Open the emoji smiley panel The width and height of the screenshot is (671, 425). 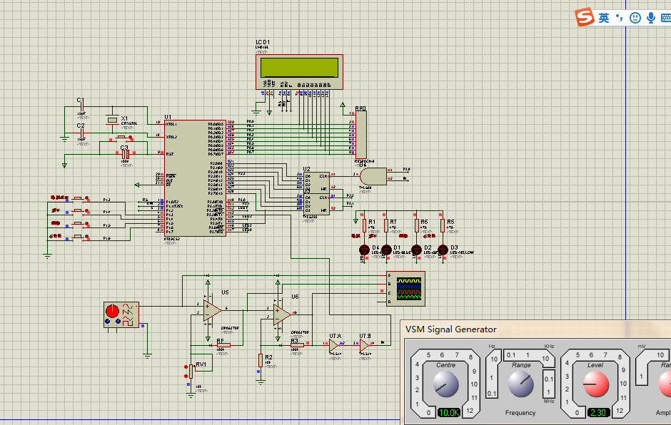(x=635, y=18)
